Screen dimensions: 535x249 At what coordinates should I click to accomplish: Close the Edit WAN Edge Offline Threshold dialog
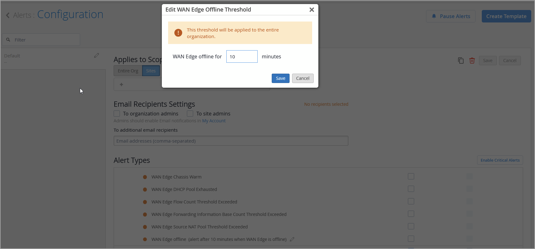click(311, 10)
